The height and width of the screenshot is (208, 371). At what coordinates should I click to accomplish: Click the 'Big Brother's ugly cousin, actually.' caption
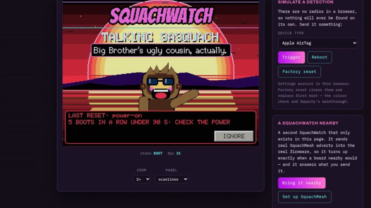[161, 50]
